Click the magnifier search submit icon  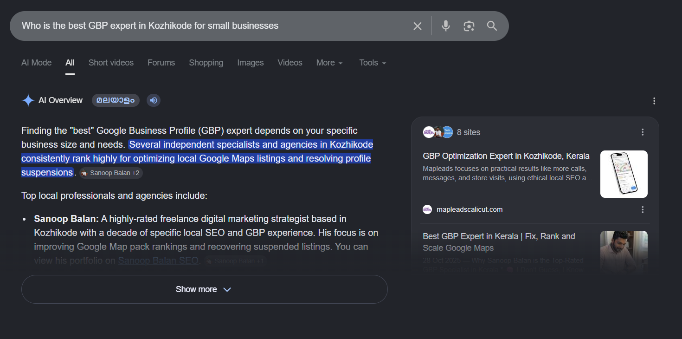coord(492,26)
